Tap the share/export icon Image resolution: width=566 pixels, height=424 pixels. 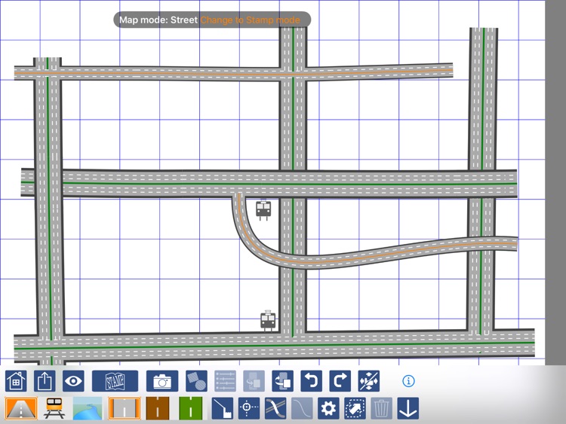(45, 381)
